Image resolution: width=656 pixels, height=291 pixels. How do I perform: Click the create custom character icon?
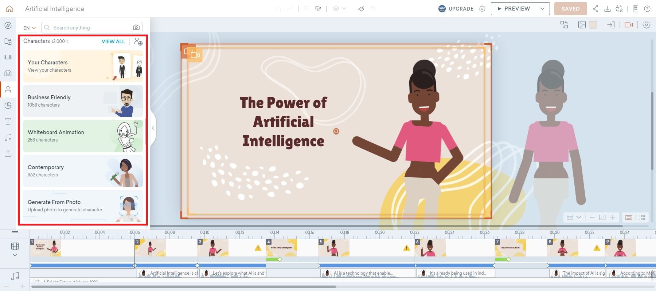click(138, 41)
